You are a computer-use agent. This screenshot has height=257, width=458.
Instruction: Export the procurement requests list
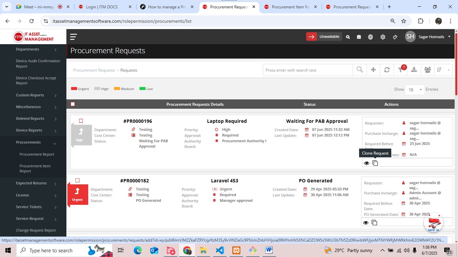point(414,70)
